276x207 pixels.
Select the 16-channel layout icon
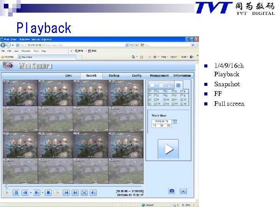click(178, 85)
